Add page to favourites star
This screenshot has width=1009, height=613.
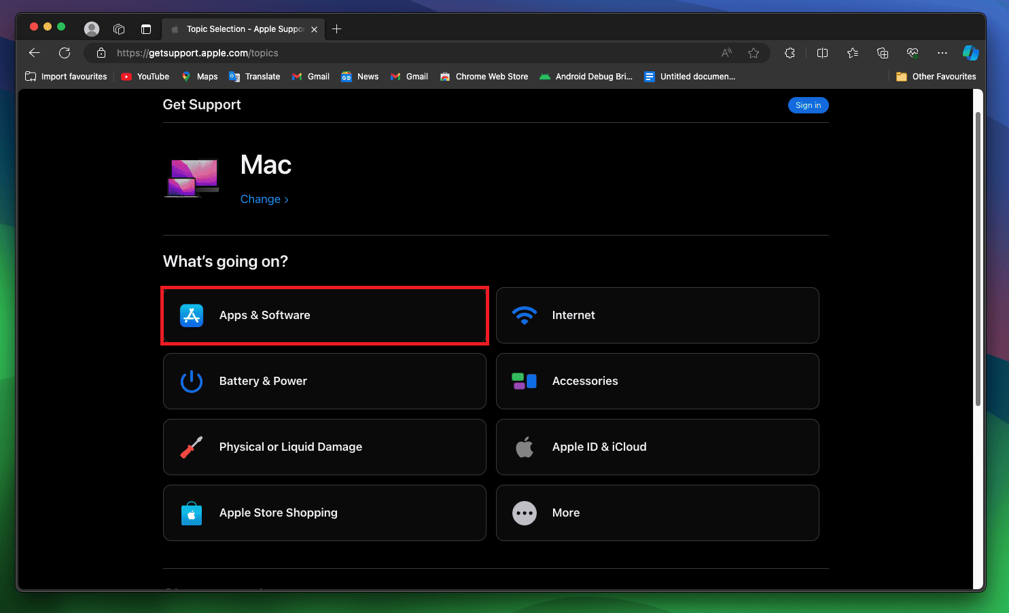click(x=754, y=53)
